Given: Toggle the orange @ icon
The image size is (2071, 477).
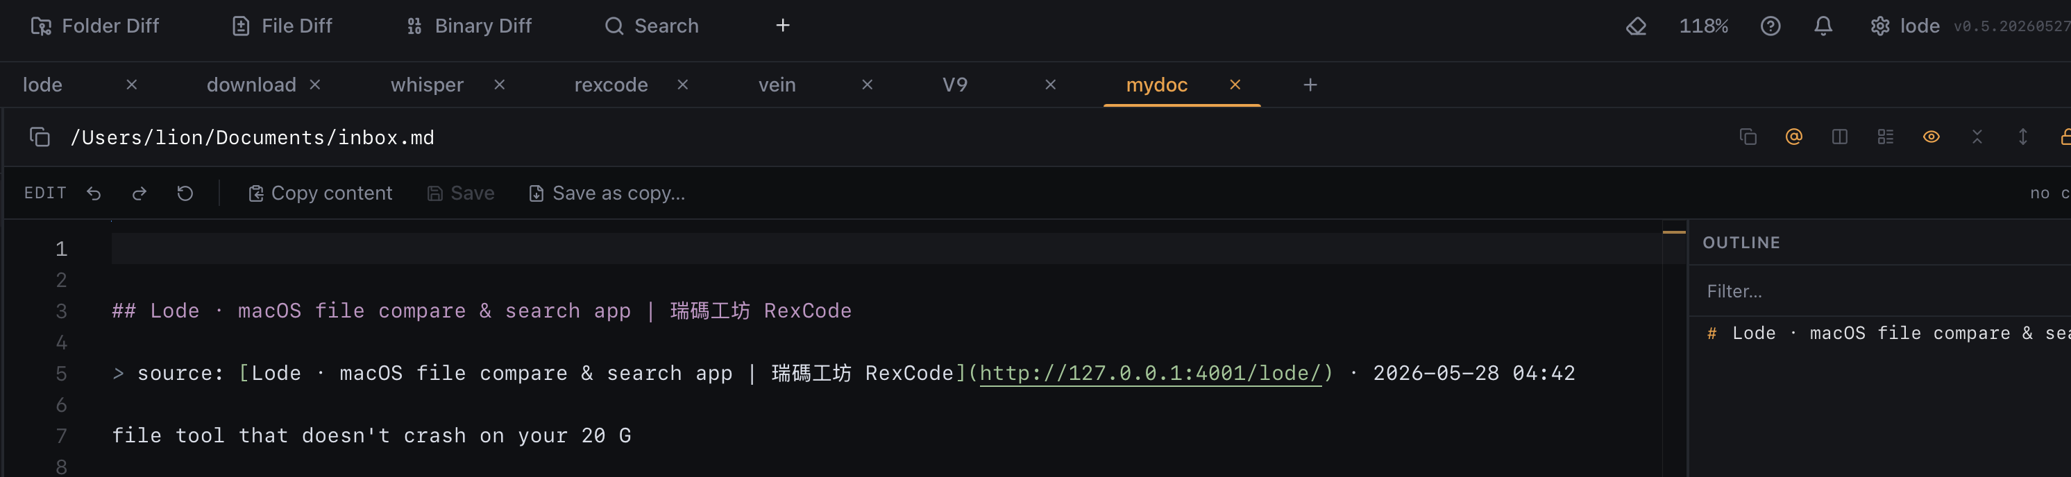Looking at the screenshot, I should [1793, 137].
